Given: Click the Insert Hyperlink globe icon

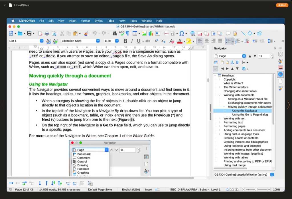Looking at the screenshot, I should [x=193, y=34].
